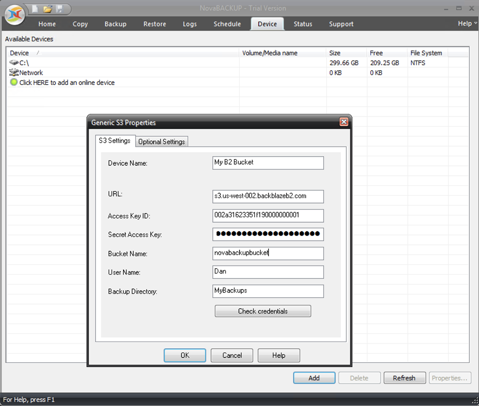The width and height of the screenshot is (479, 406).
Task: Click Cancel in S3 Properties dialog
Action: pos(232,355)
